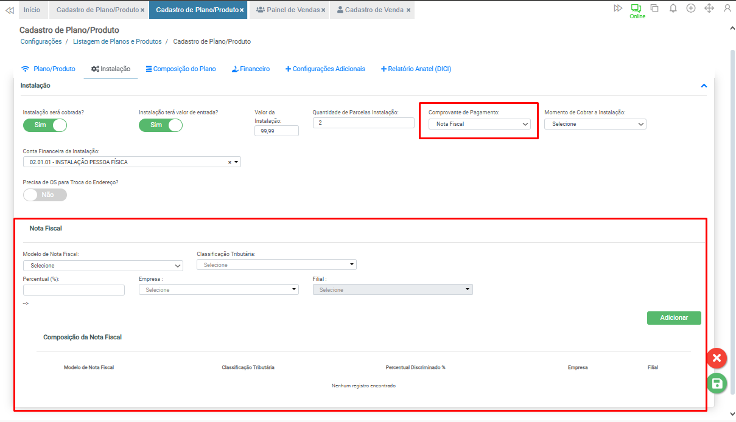Collapse sidebar with double-arrow left icon

coord(9,10)
